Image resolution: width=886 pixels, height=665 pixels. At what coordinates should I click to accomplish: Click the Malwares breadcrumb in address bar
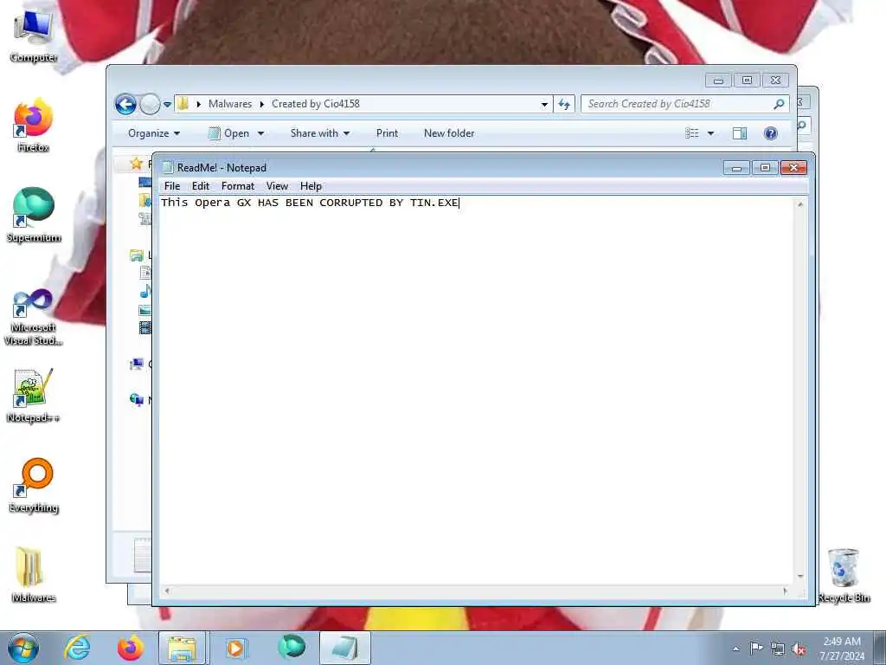click(x=230, y=104)
